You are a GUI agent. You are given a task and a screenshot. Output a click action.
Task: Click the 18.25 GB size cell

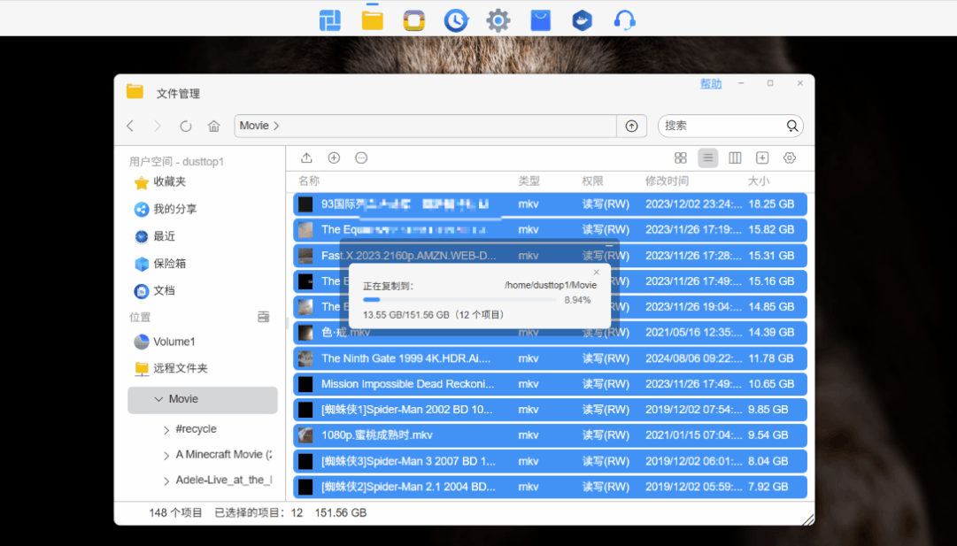coord(771,204)
